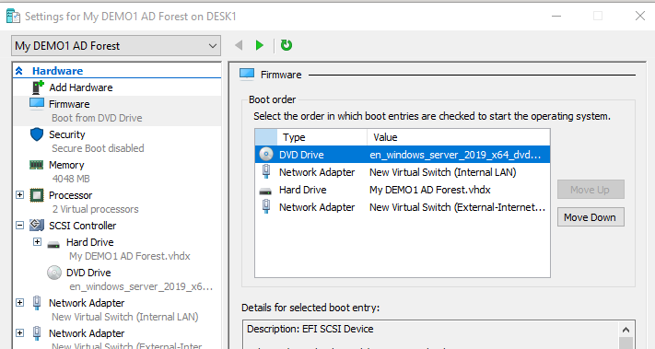Click the green refresh icon
The height and width of the screenshot is (349, 655).
(x=287, y=45)
